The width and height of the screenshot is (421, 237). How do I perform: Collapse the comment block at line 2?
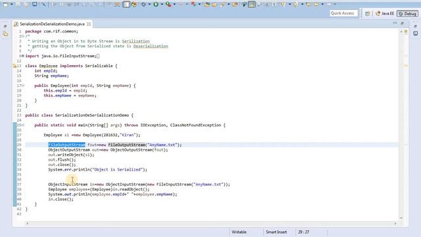(23, 36)
